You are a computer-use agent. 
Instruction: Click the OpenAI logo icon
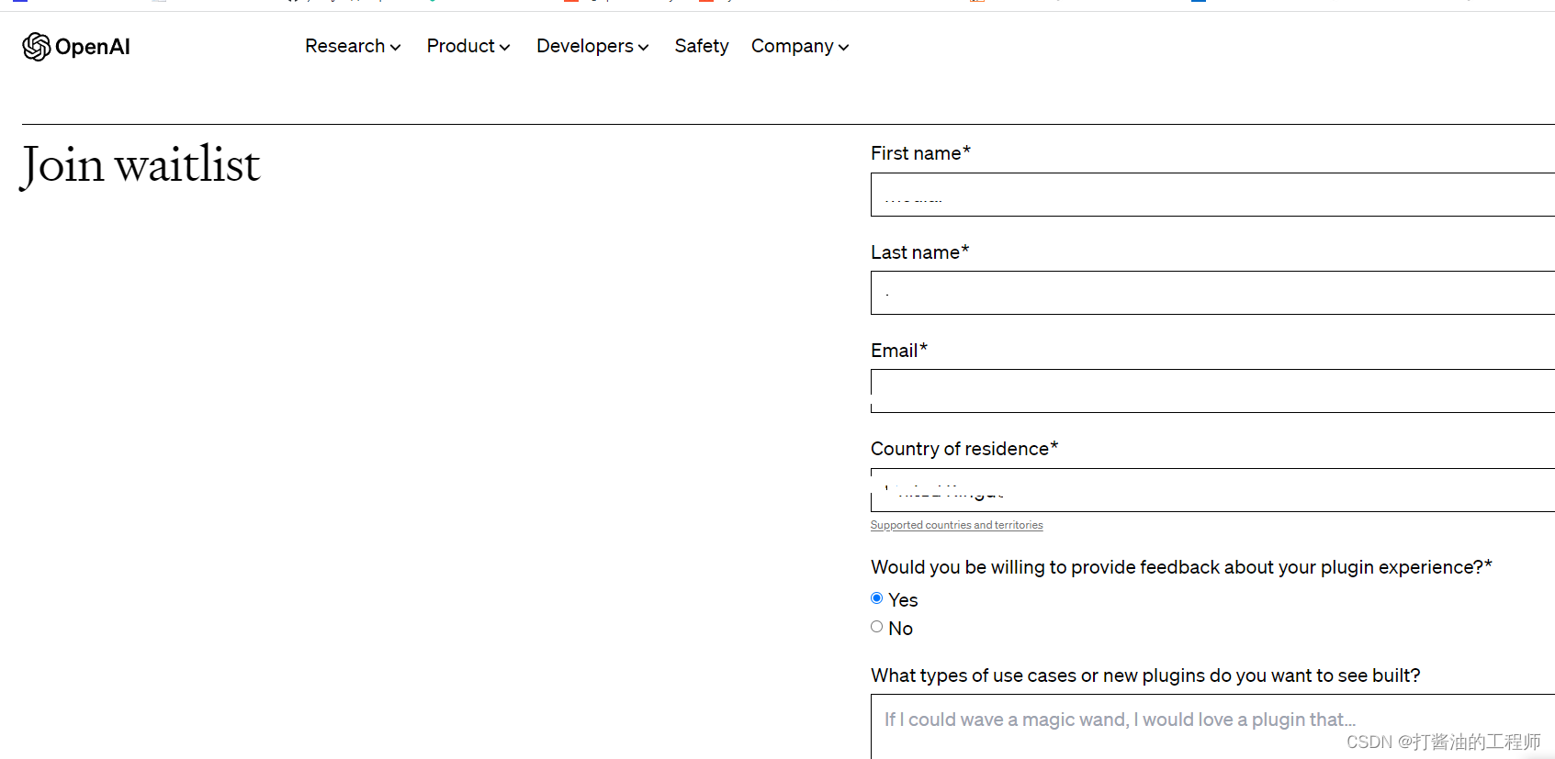pyautogui.click(x=37, y=47)
